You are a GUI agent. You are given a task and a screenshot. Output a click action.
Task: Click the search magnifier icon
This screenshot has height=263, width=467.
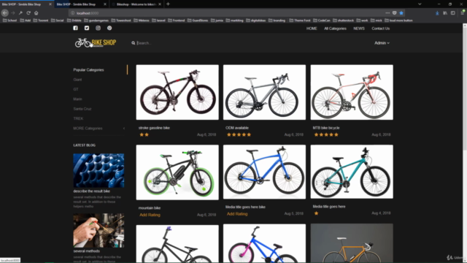(133, 43)
